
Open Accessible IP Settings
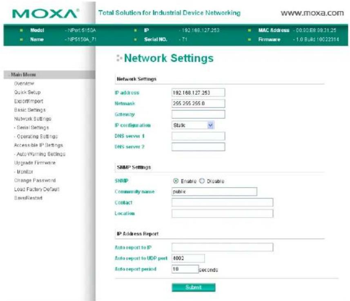click(38, 145)
